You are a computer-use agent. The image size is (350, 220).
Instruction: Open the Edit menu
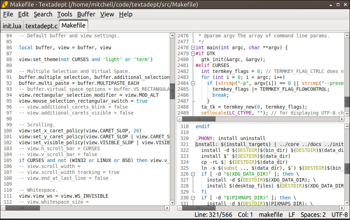point(23,14)
